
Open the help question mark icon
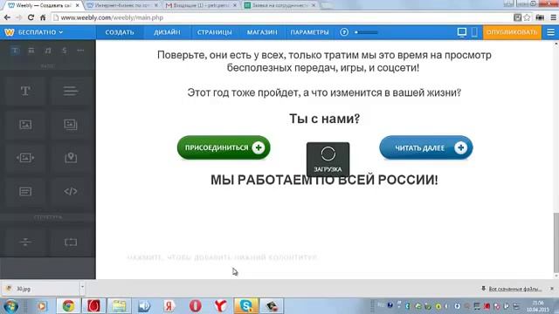click(x=344, y=32)
